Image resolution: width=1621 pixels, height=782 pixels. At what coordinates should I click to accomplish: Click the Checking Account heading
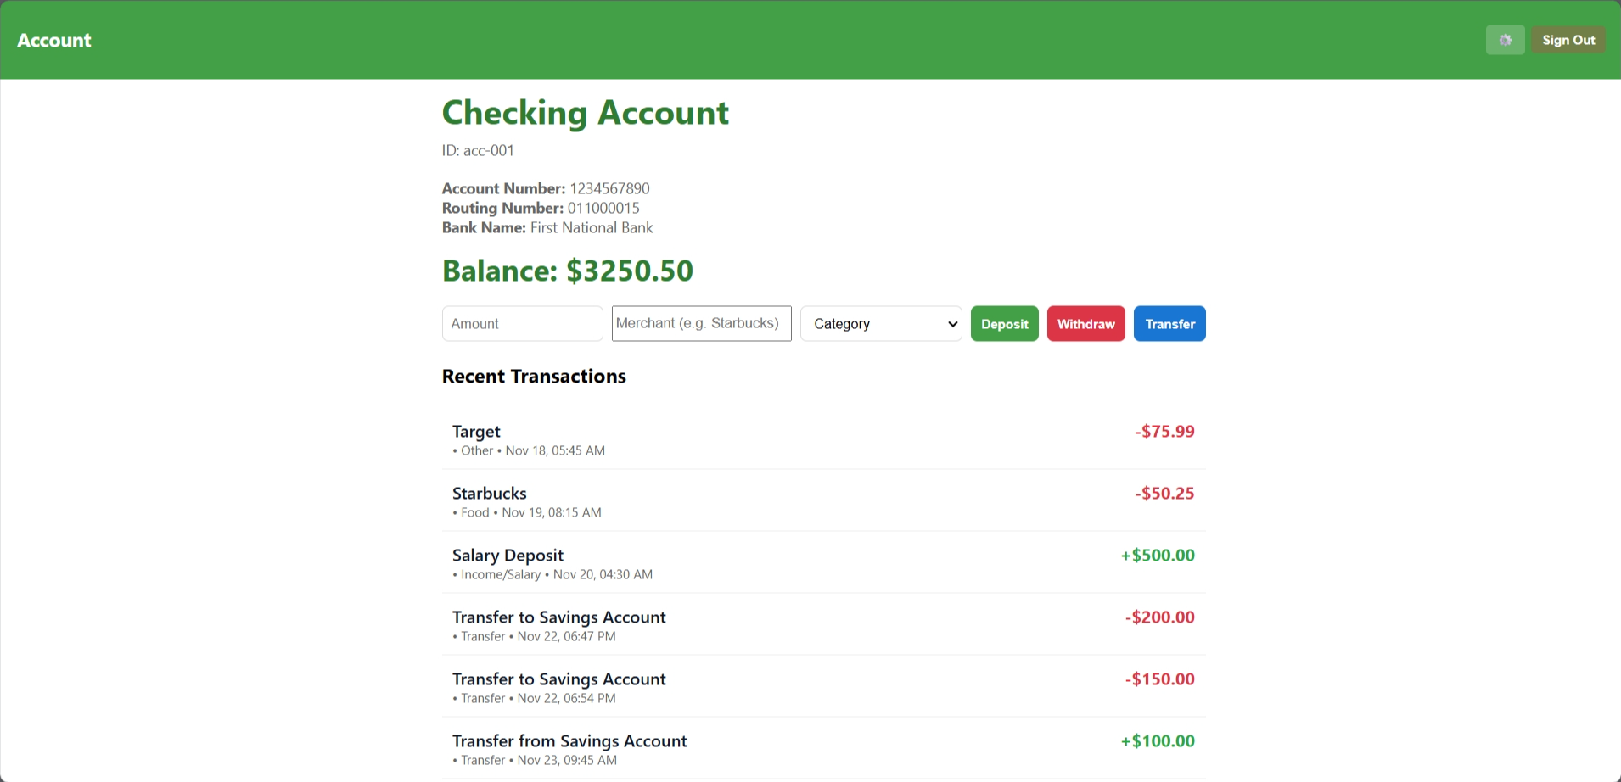click(585, 112)
